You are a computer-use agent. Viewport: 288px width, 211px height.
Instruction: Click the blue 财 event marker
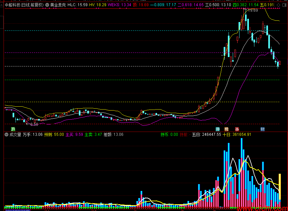coord(262,129)
